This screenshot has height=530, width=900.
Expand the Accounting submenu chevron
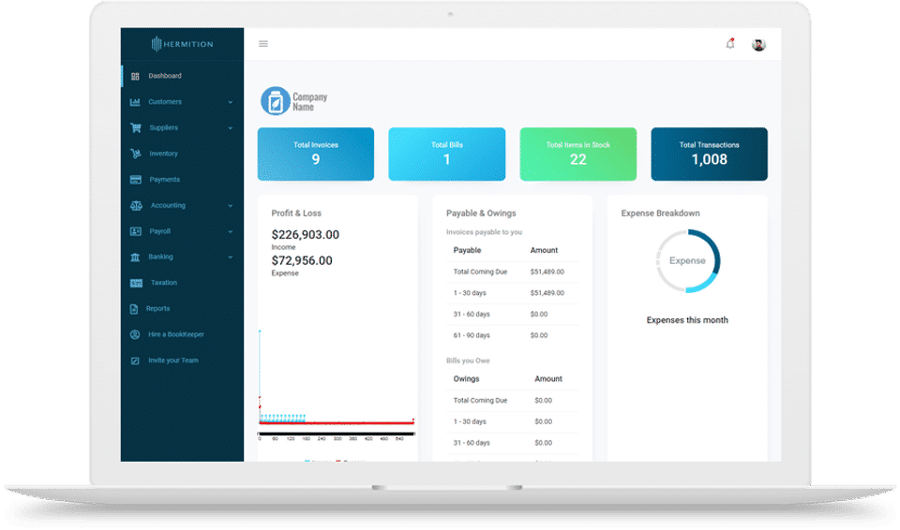(x=231, y=205)
